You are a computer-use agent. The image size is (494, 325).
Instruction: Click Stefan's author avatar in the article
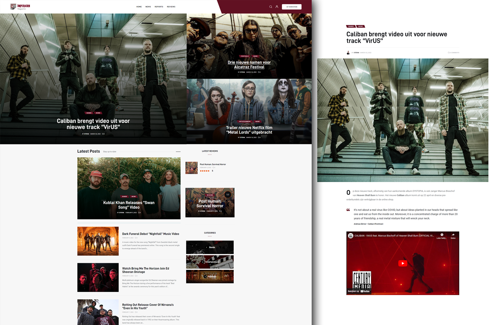coord(348,53)
